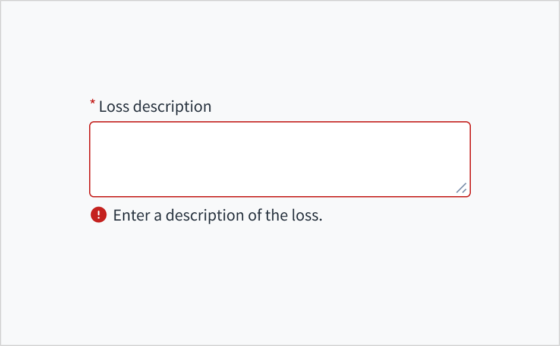
Task: Click the "Enter a description of the loss." message
Action: [218, 215]
